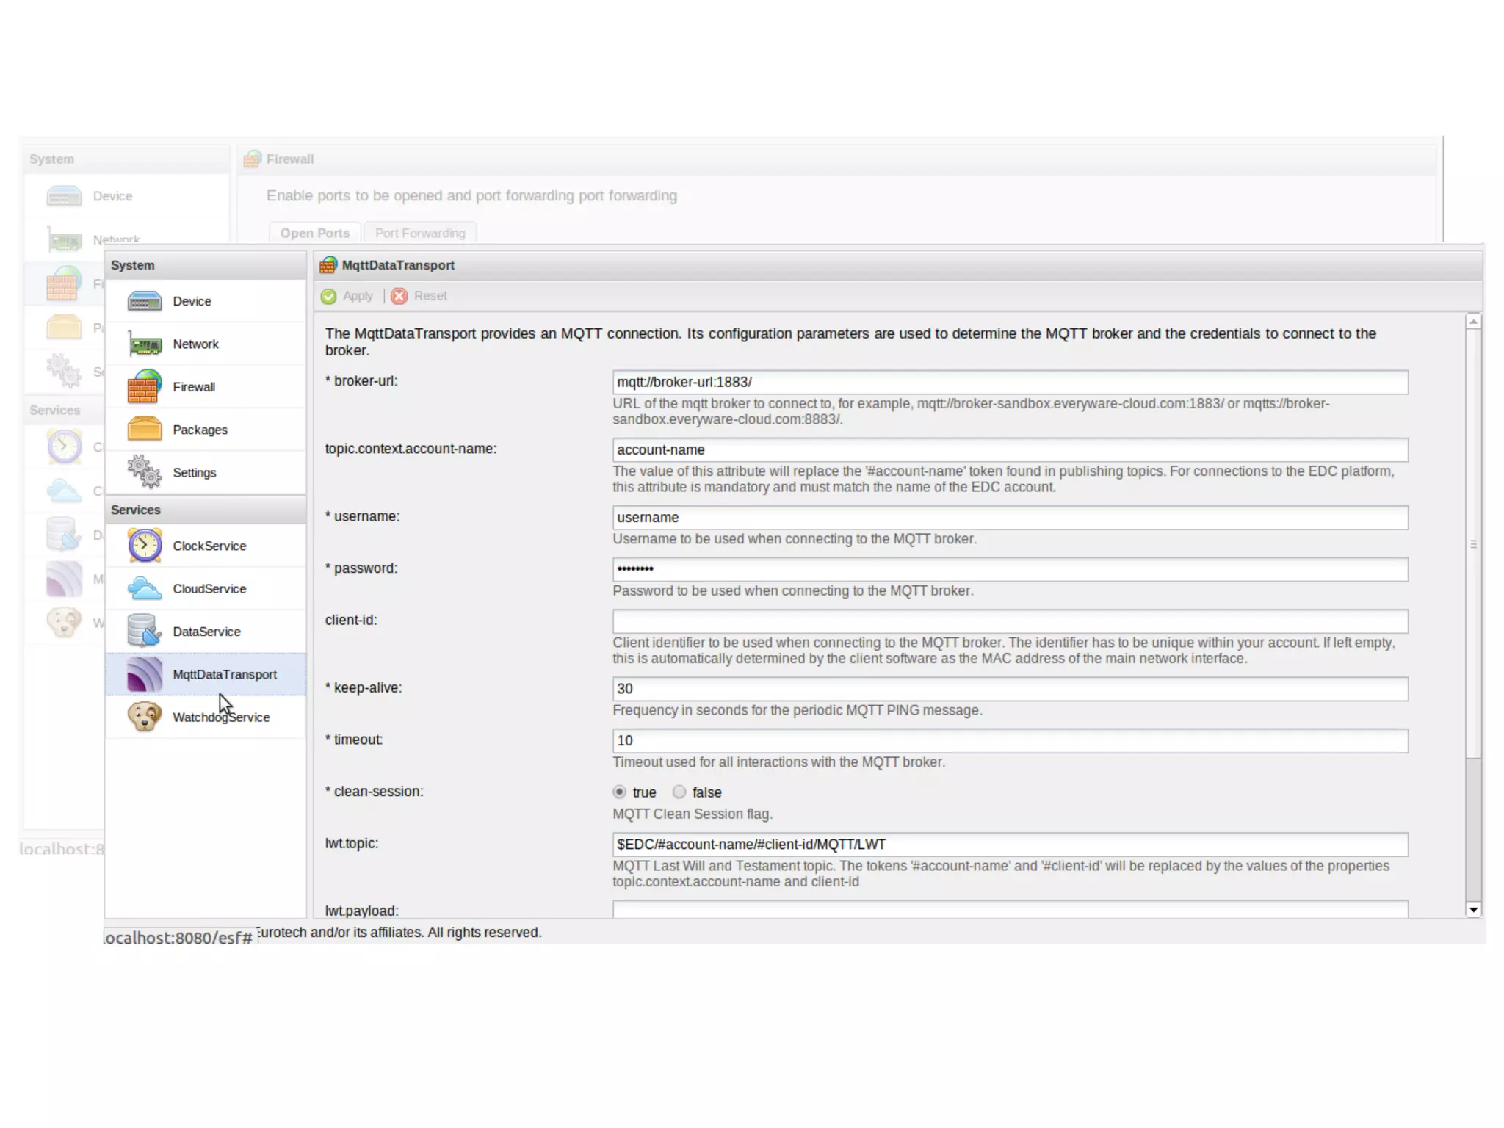The height and width of the screenshot is (1128, 1504).
Task: Select the DataService database icon
Action: coord(144,632)
